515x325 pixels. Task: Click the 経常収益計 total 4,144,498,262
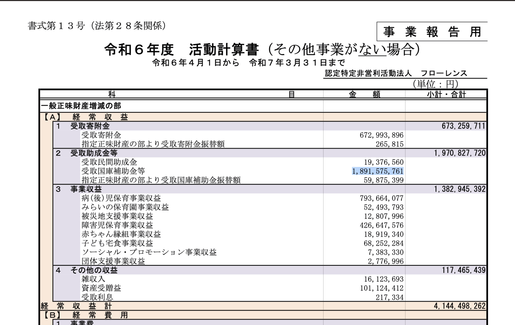pyautogui.click(x=459, y=306)
